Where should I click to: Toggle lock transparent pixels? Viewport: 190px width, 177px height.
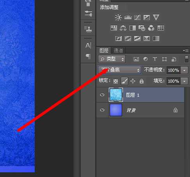115,81
